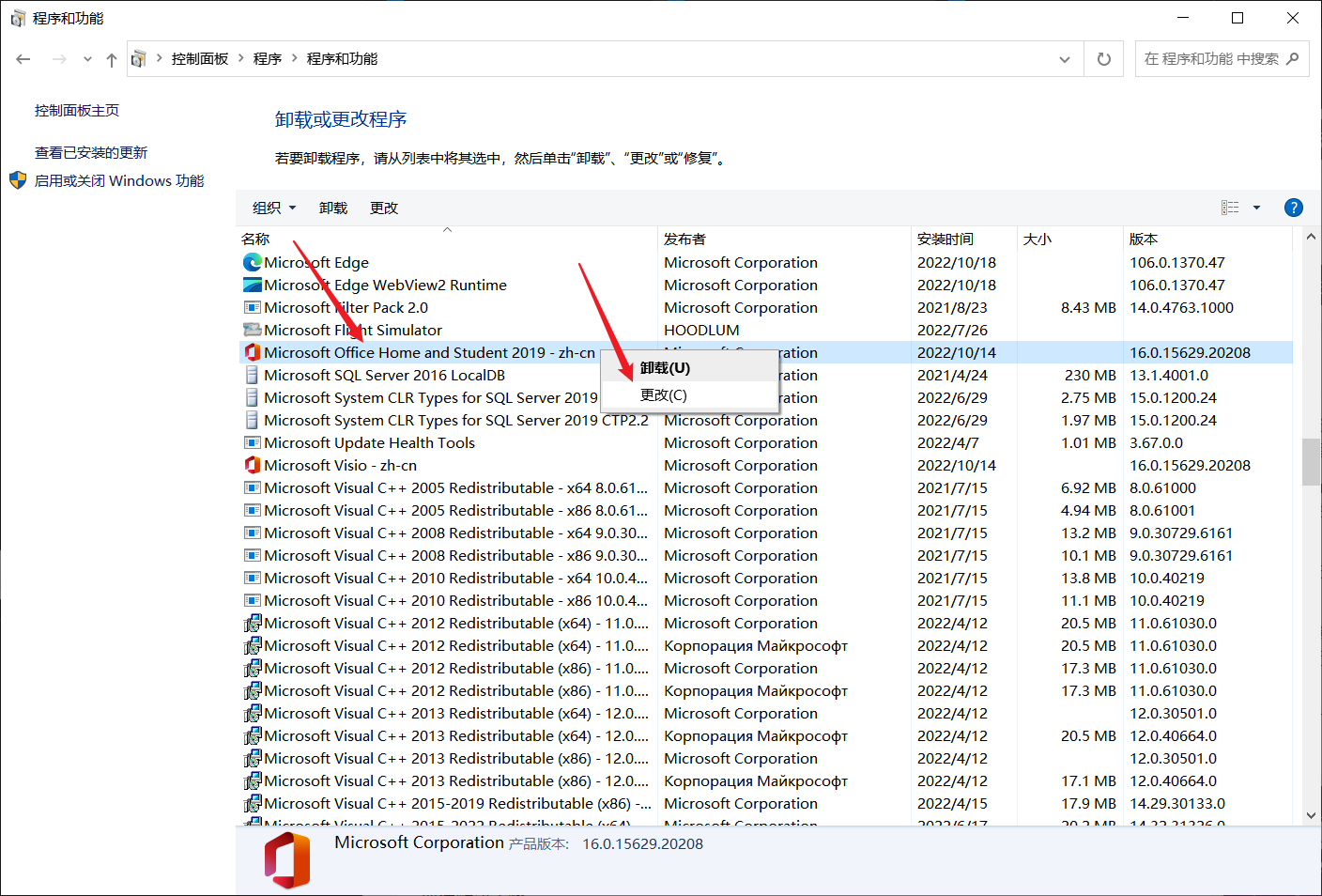Go forward with the right arrow

click(59, 59)
